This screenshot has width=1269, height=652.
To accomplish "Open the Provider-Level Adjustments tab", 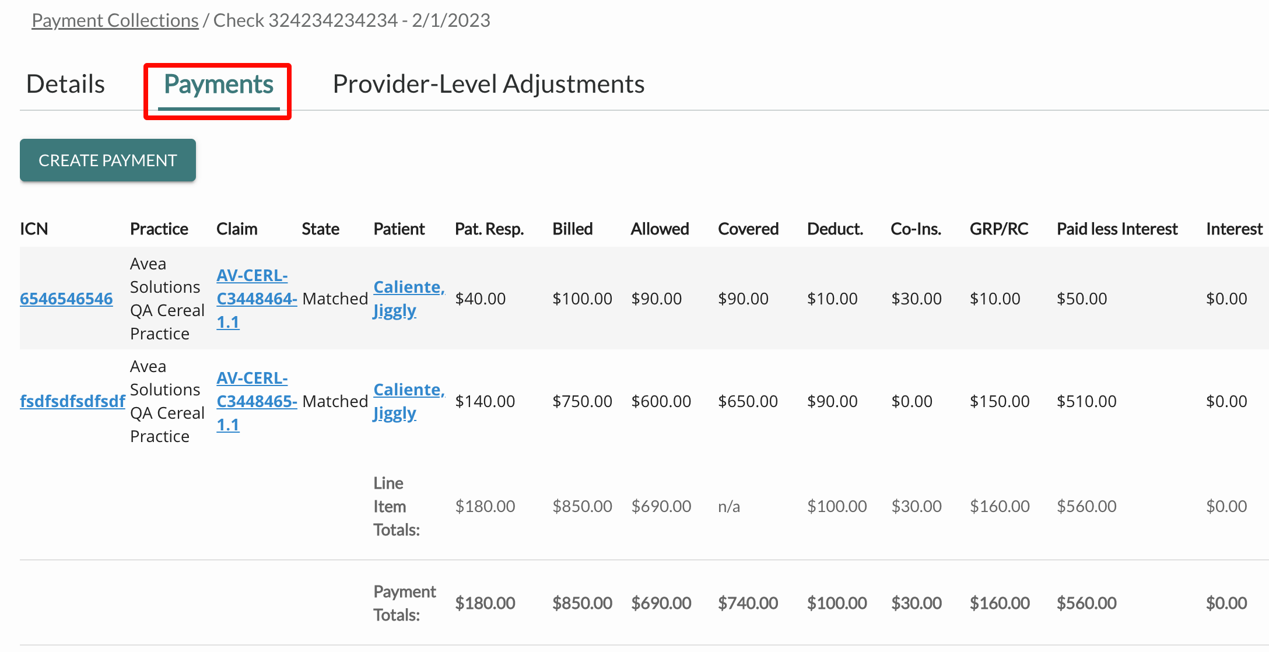I will click(x=489, y=84).
